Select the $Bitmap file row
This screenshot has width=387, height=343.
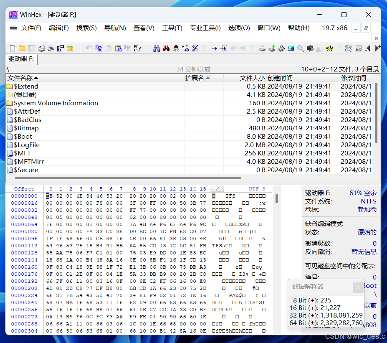click(189, 128)
